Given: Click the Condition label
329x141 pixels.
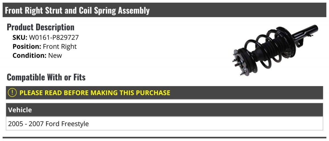Looking at the screenshot, I should click(x=29, y=55).
